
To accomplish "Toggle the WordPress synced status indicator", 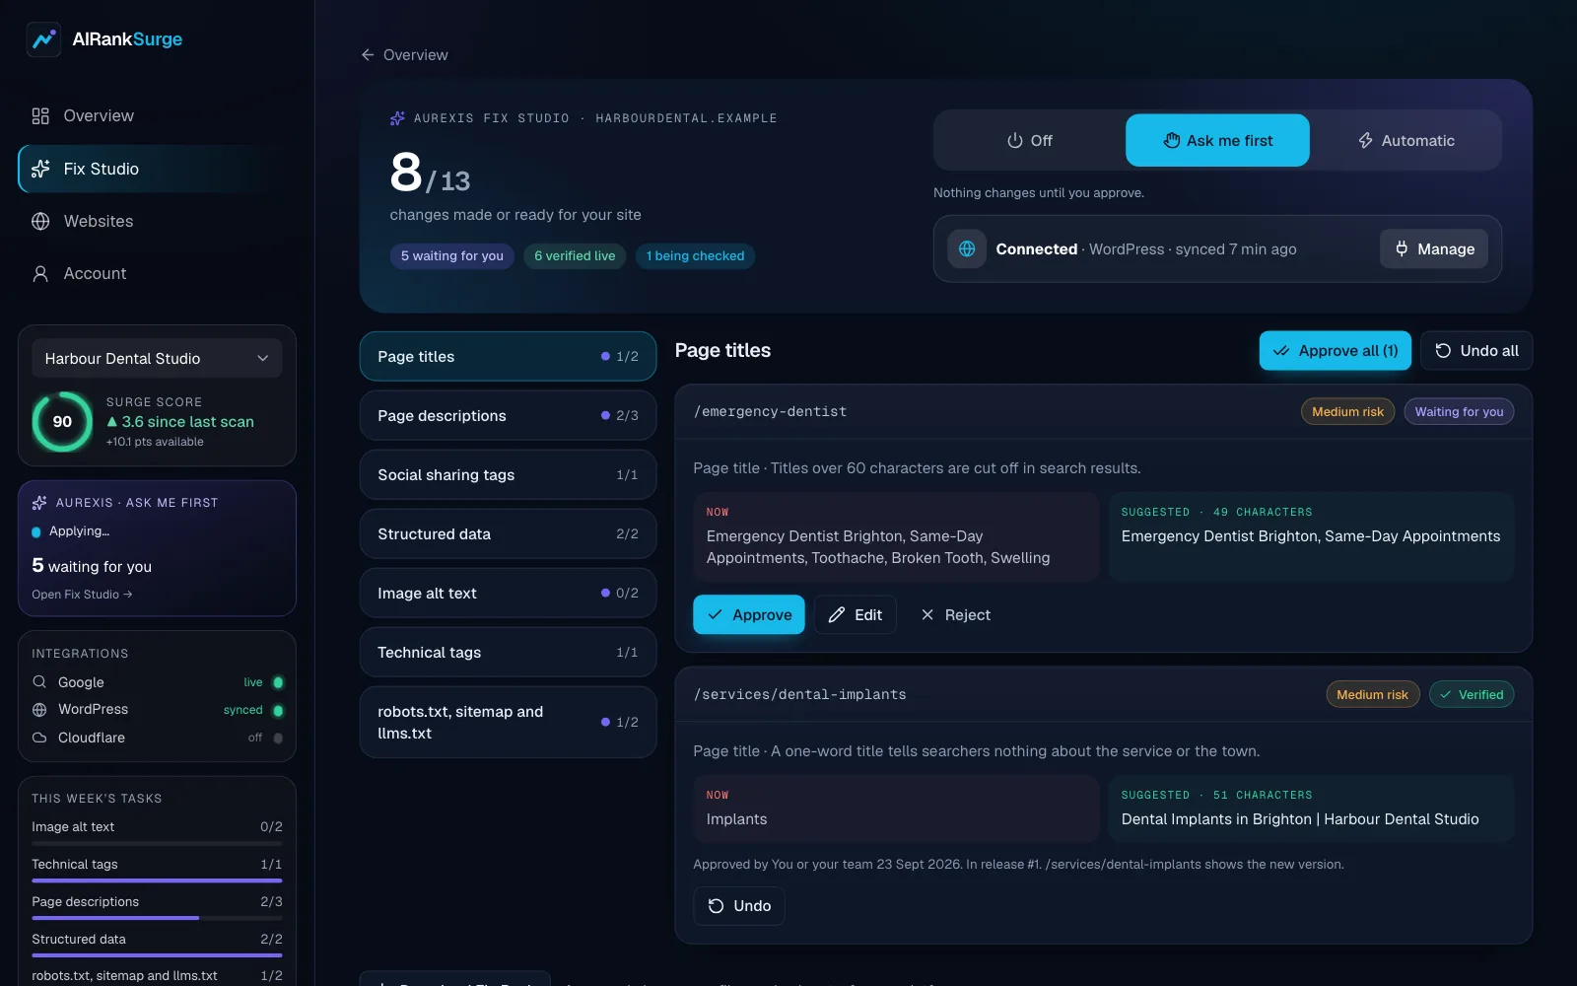I will click(x=278, y=710).
